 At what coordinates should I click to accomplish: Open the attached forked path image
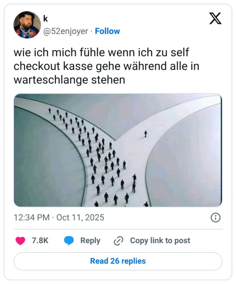(118, 150)
